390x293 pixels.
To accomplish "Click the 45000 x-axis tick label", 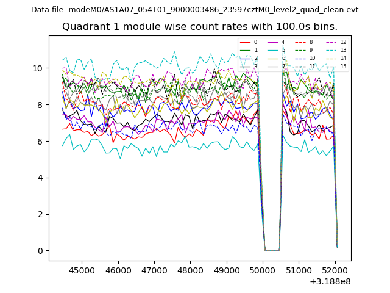I will (81, 270).
